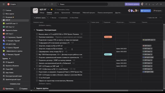Click the teal Метроп... tag
The image size is (165, 93).
coord(108,55)
